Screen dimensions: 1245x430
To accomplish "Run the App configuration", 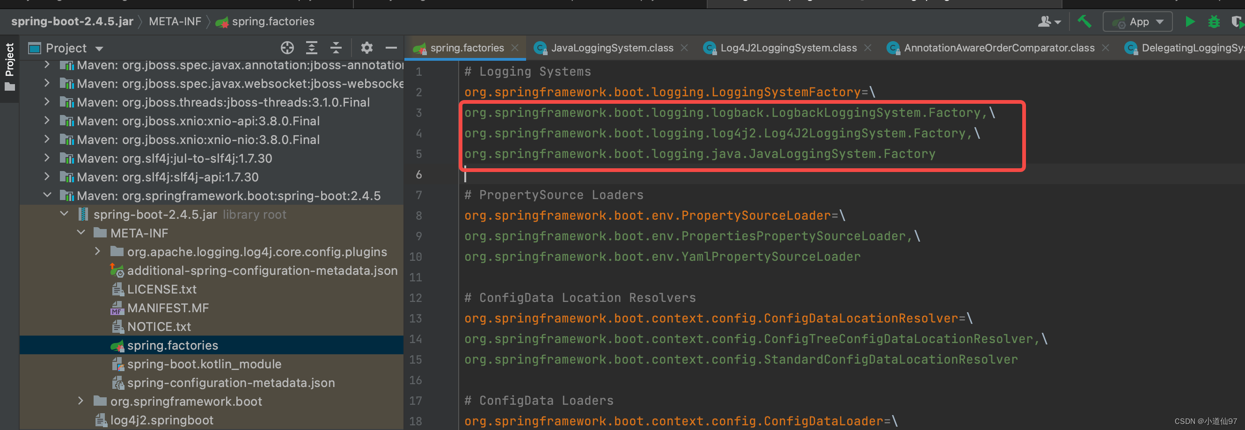I will click(1190, 21).
